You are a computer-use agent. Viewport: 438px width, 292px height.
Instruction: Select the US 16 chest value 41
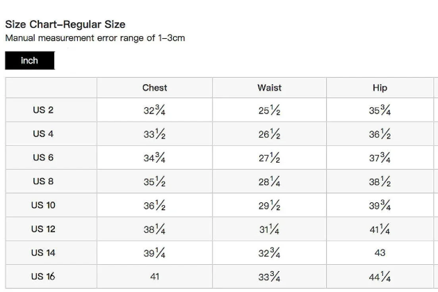click(154, 277)
